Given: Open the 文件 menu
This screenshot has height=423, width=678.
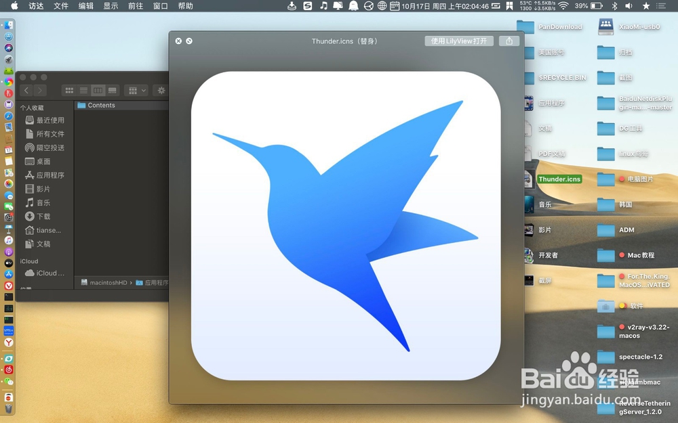Looking at the screenshot, I should [61, 6].
